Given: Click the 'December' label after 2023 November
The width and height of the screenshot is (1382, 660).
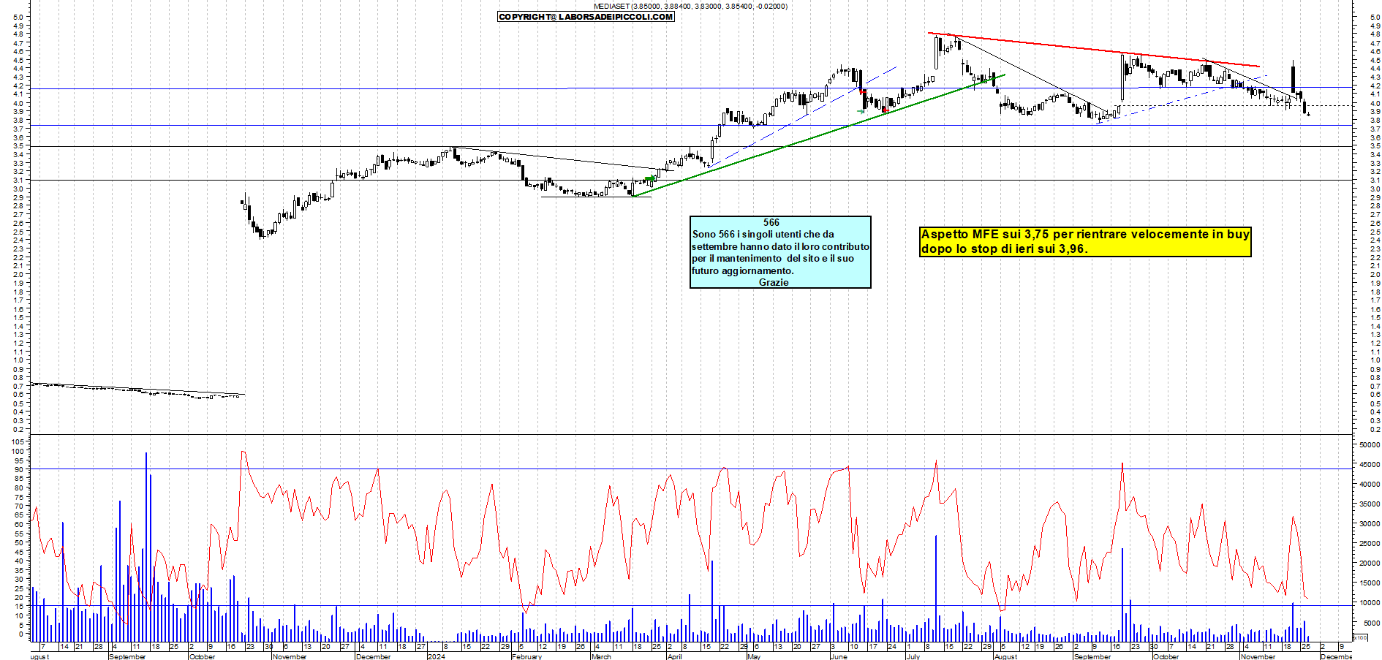Looking at the screenshot, I should (373, 656).
